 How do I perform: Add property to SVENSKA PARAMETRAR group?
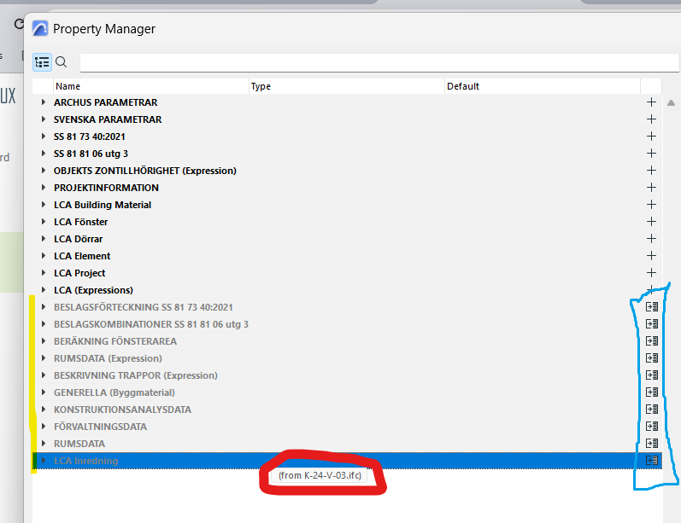[x=651, y=119]
